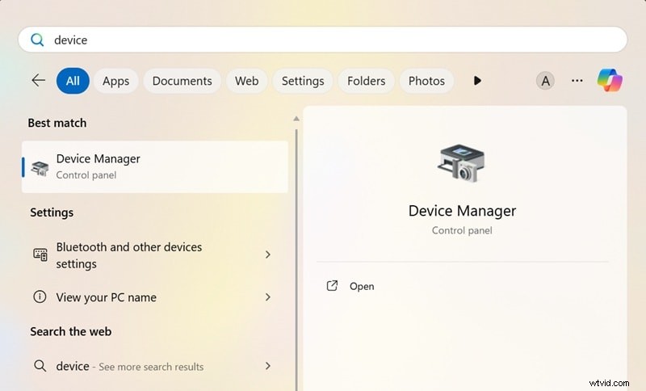Image resolution: width=646 pixels, height=391 pixels.
Task: Click the web search magnifier icon for 'device'
Action: pos(40,366)
